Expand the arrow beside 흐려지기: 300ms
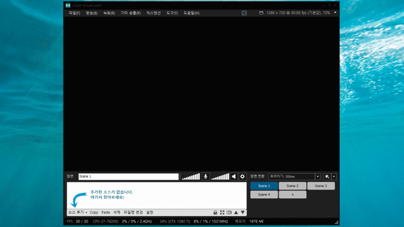Viewport: 404px width, 227px height. tap(318, 177)
